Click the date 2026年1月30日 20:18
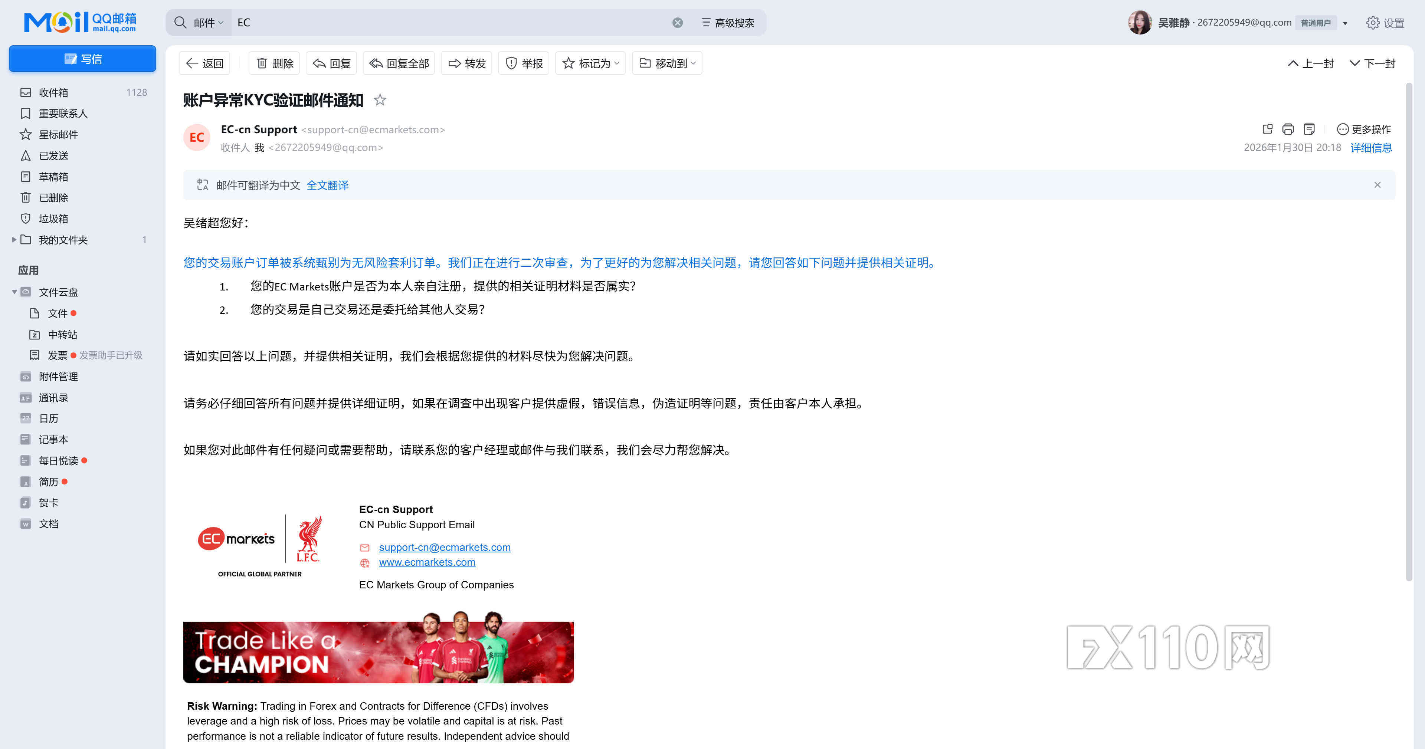Screen dimensions: 1425x749 coord(1292,148)
